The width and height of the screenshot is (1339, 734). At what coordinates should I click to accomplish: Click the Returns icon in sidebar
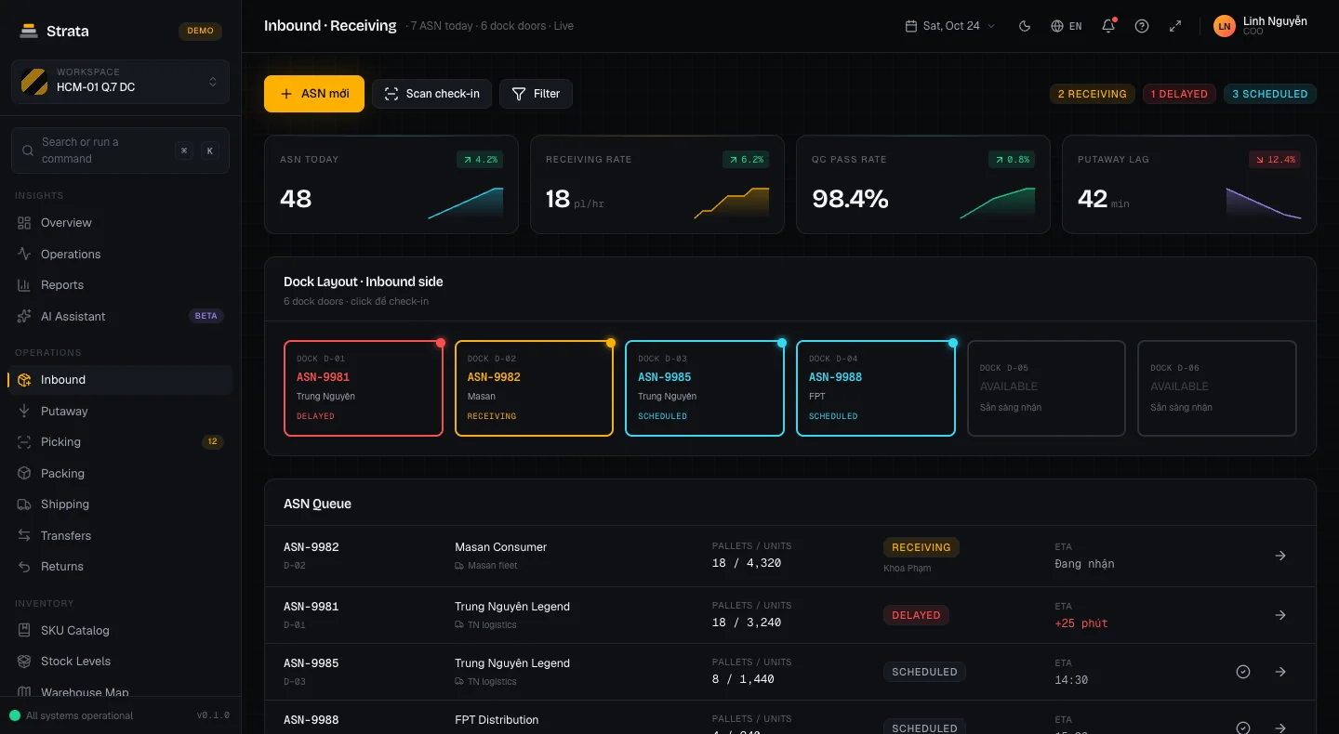[x=24, y=567]
